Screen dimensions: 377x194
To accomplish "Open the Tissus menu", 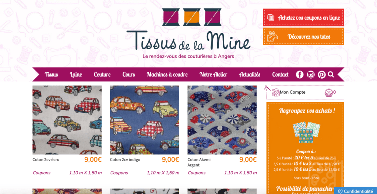I will pyautogui.click(x=51, y=75).
